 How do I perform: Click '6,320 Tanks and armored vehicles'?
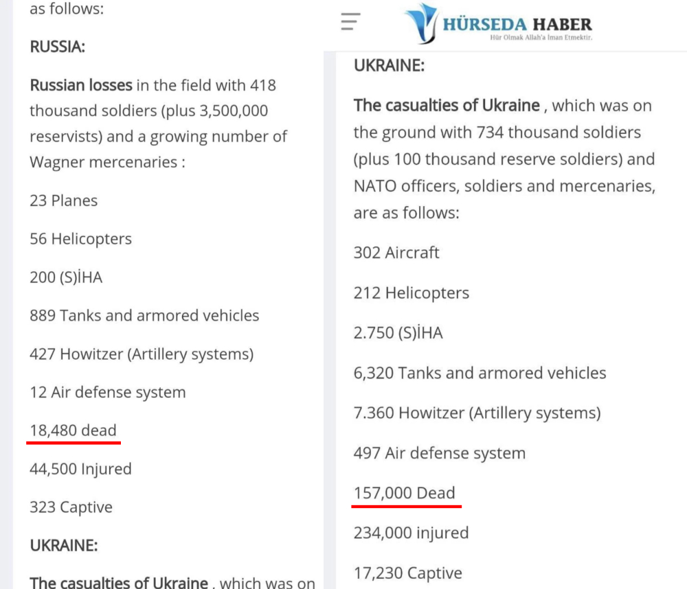[x=480, y=373]
